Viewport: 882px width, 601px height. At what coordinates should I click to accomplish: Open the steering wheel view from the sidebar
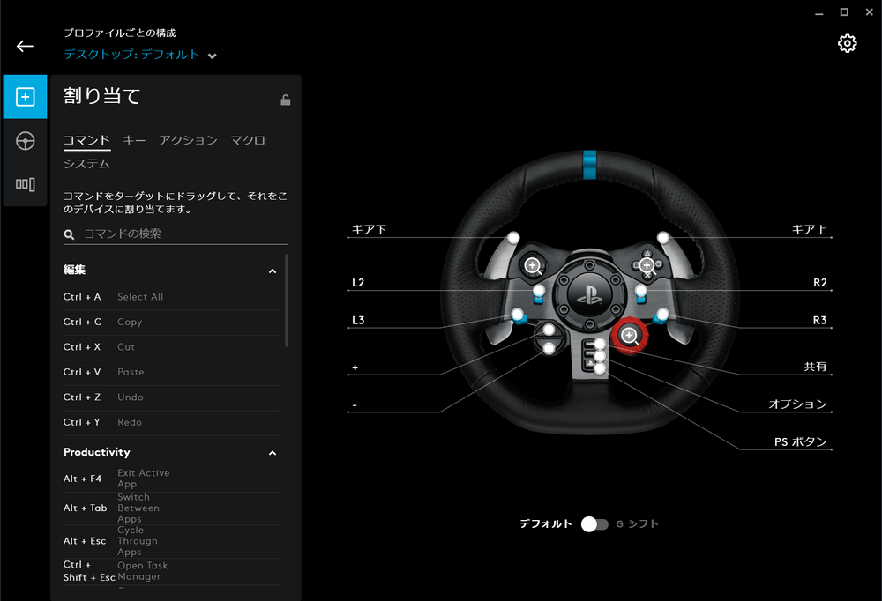[25, 140]
